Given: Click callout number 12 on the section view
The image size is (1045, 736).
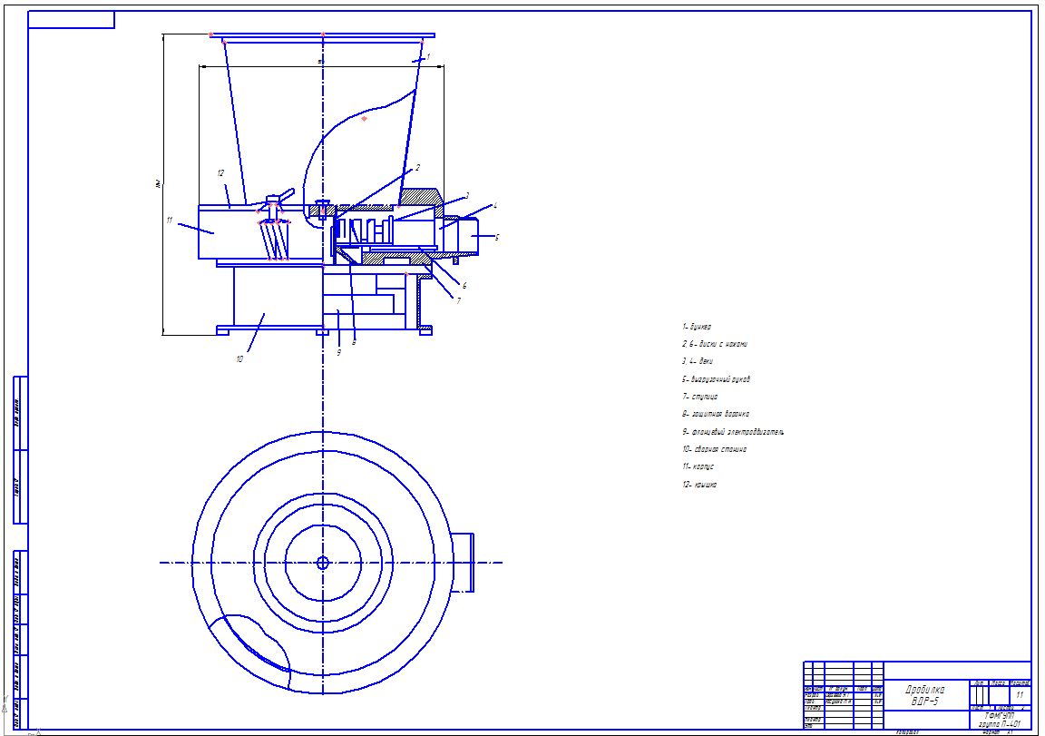Looking at the screenshot, I should point(220,172).
